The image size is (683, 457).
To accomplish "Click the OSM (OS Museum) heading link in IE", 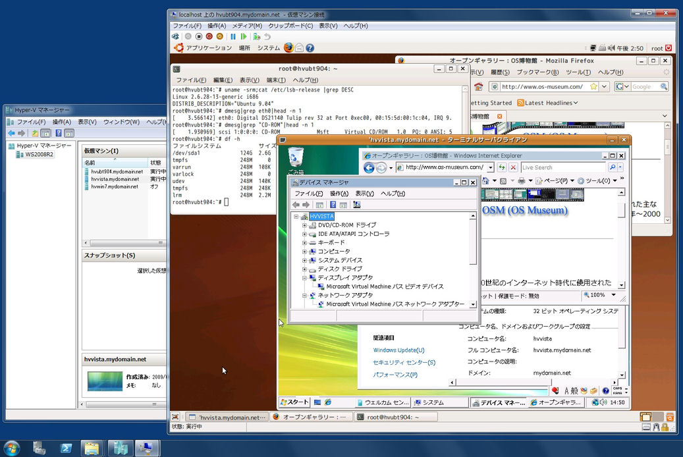I will tap(525, 210).
